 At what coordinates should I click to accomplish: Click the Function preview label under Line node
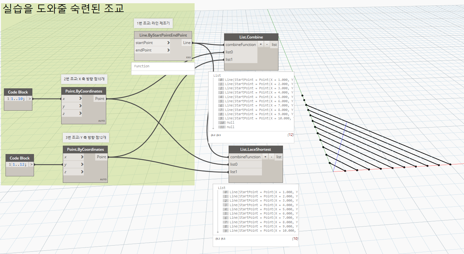coord(142,66)
